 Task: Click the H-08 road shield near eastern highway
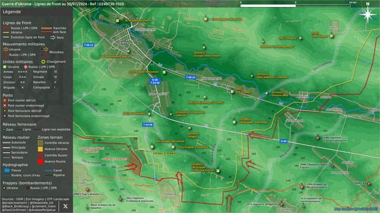tap(284, 141)
